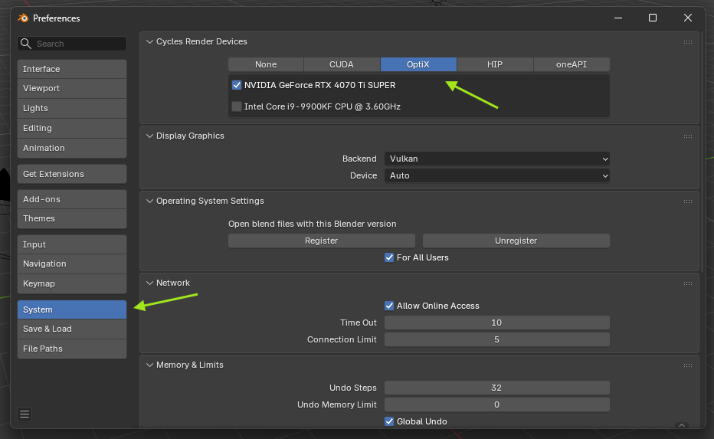Click the Unregister button
714x439 pixels.
point(516,241)
